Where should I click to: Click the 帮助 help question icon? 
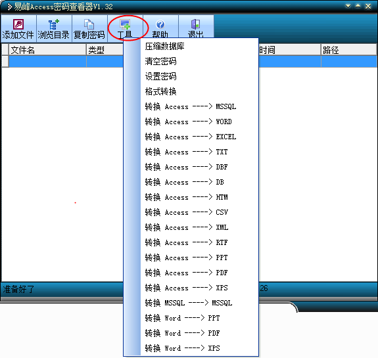click(160, 24)
